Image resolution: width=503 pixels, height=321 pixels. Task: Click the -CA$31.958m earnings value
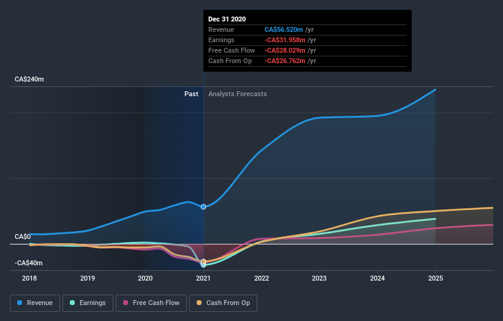pyautogui.click(x=285, y=40)
